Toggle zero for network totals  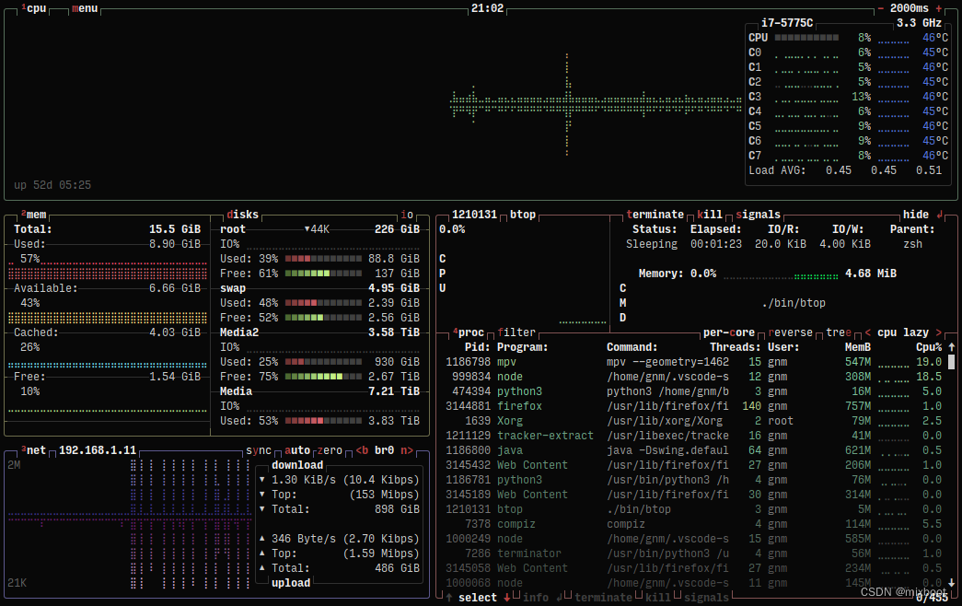click(x=330, y=450)
